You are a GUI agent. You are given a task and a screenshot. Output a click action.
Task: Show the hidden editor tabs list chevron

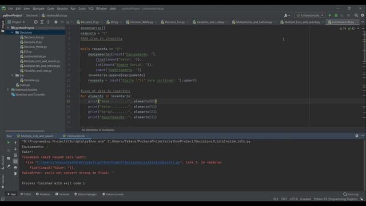pos(363,22)
